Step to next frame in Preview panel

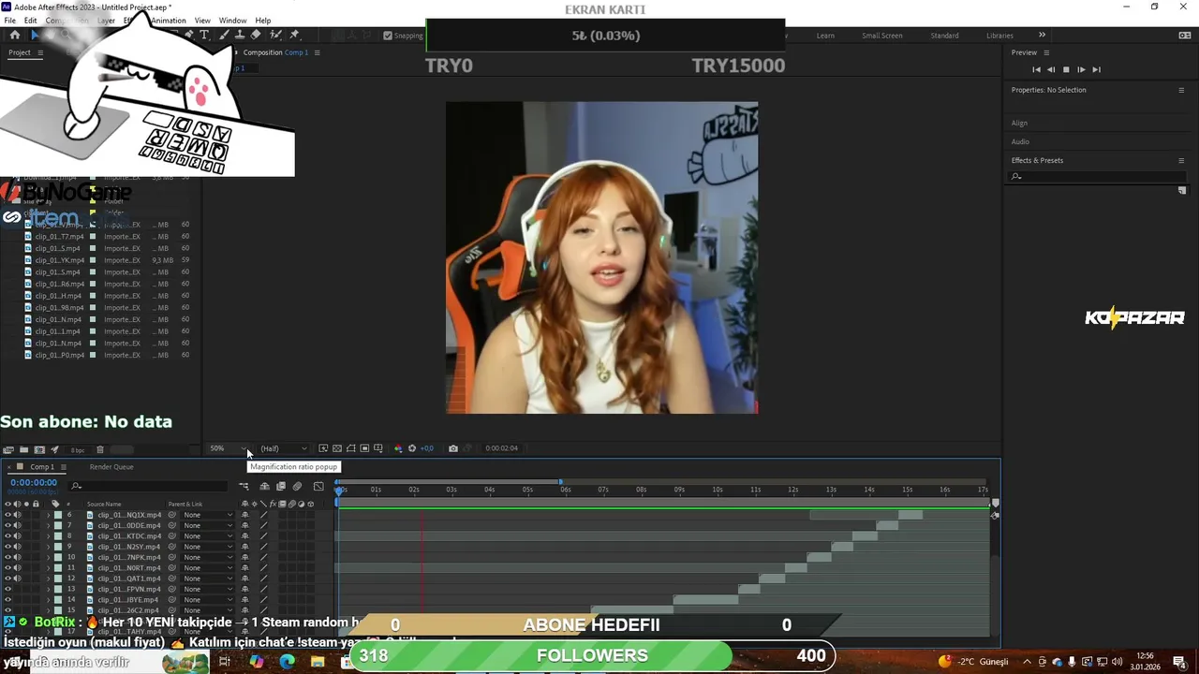1081,69
